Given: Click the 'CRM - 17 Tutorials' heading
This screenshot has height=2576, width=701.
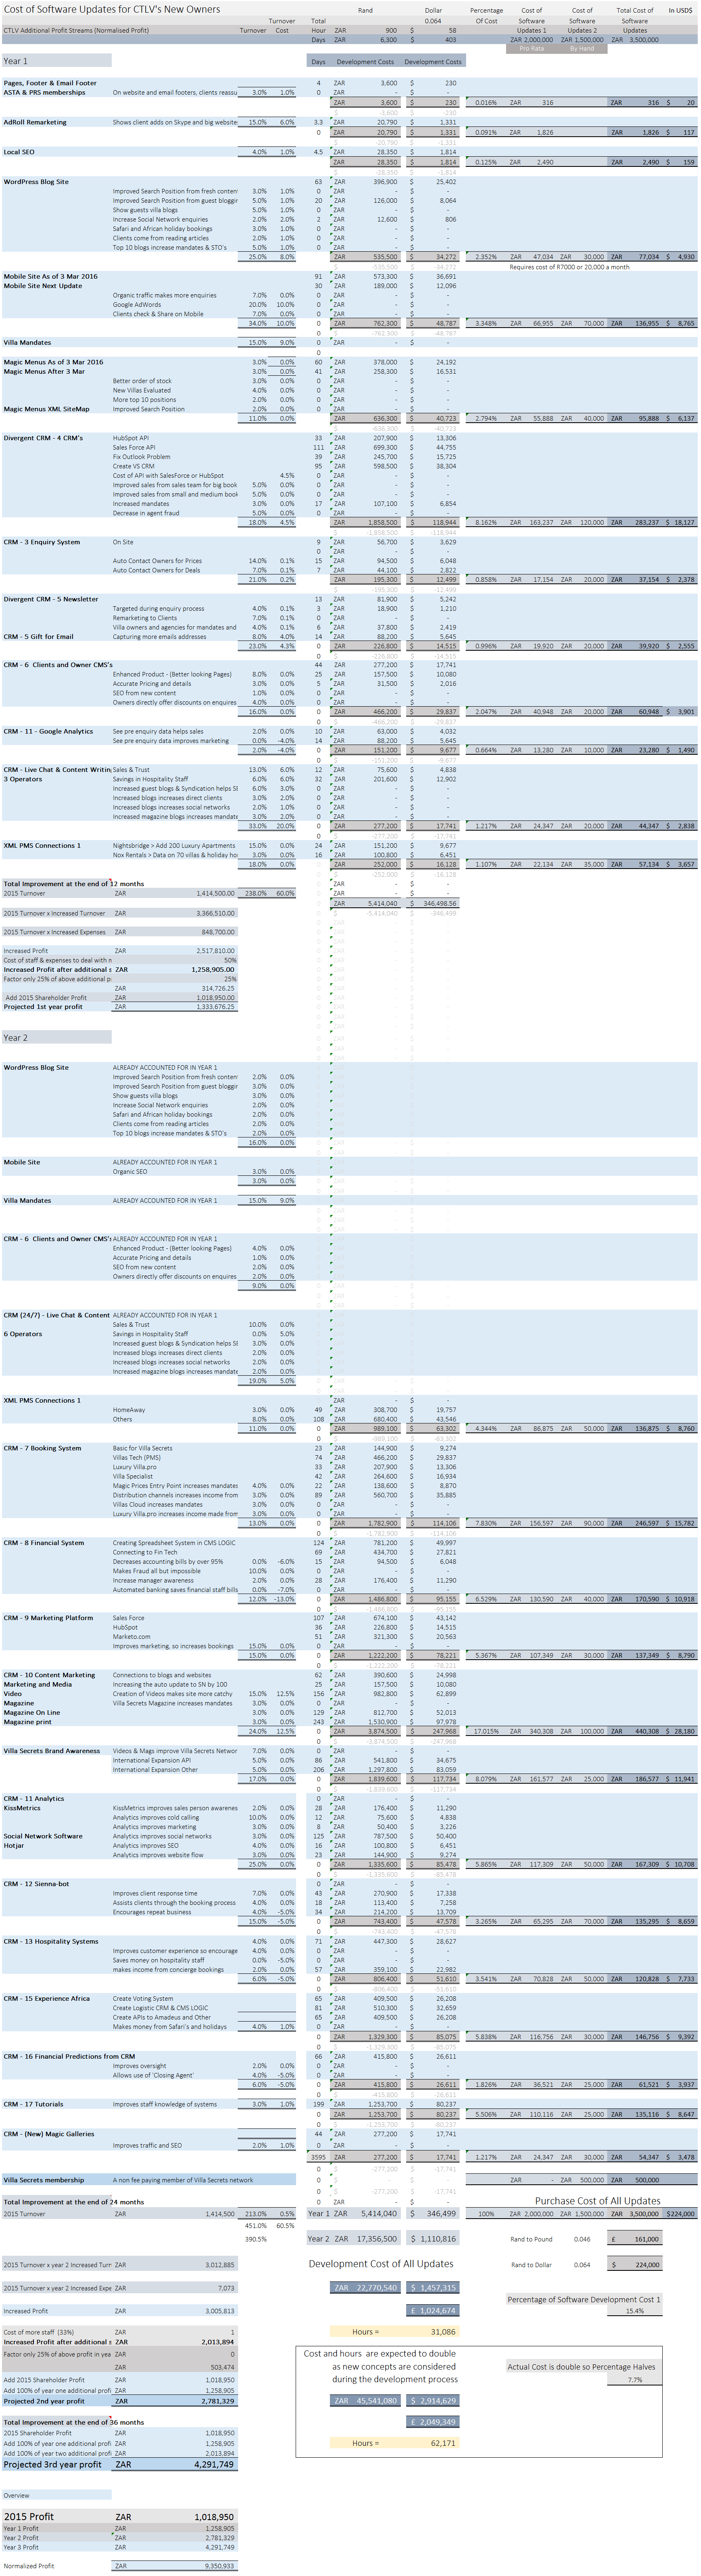Looking at the screenshot, I should pyautogui.click(x=33, y=2103).
